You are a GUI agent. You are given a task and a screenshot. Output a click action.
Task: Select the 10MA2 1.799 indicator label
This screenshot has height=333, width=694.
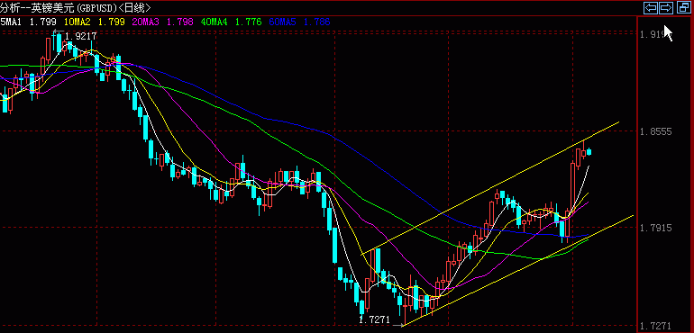coord(95,22)
